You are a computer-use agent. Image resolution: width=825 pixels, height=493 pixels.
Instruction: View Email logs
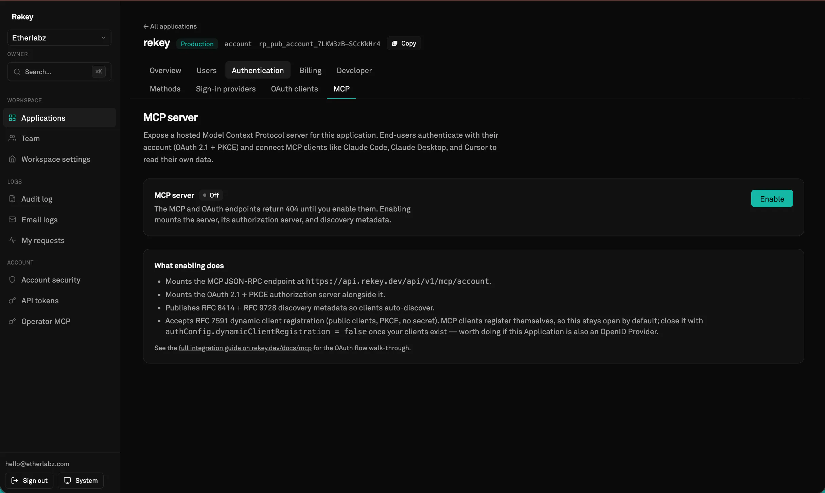59,219
